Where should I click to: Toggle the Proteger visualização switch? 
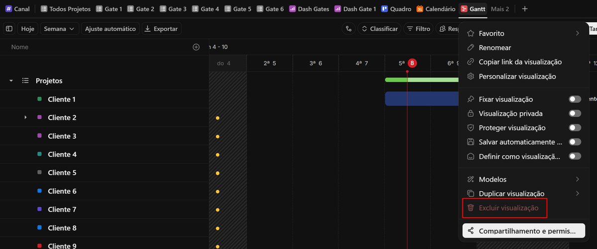click(x=575, y=128)
